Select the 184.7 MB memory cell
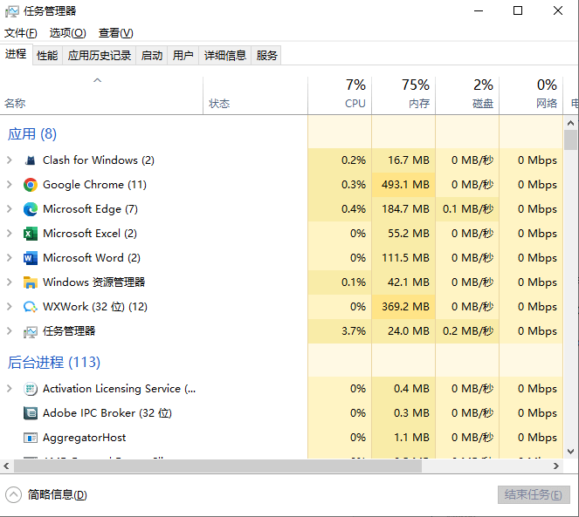Screen dimensions: 579x517 [x=403, y=208]
